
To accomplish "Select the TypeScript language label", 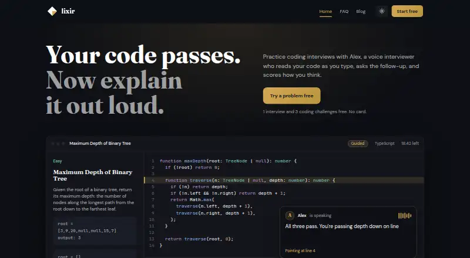I will [385, 144].
